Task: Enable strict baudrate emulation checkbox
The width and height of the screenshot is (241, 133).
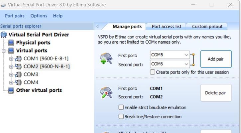Action: point(121,107)
